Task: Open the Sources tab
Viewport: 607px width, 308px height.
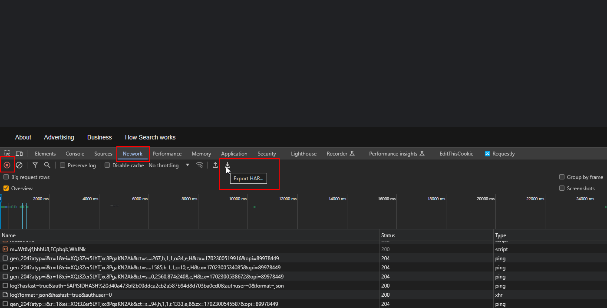Action: coord(103,154)
